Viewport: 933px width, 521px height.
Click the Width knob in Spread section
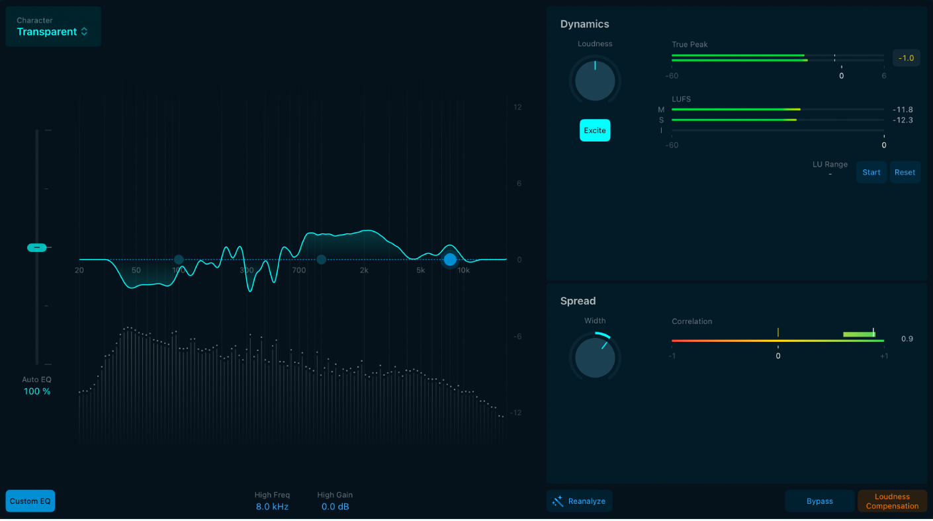[594, 357]
